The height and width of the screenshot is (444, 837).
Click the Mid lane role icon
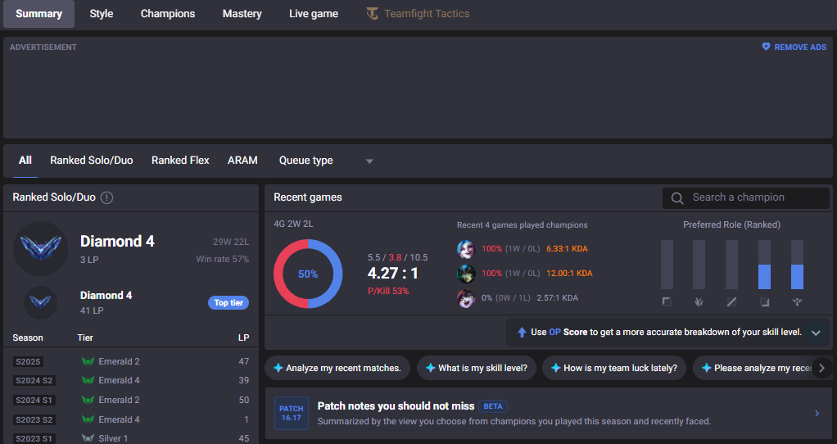click(732, 302)
